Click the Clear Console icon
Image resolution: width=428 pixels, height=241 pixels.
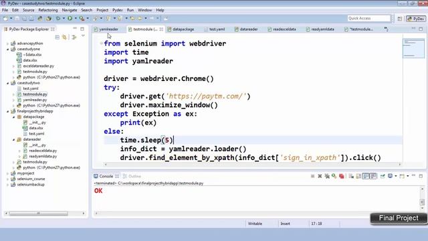tap(351, 176)
